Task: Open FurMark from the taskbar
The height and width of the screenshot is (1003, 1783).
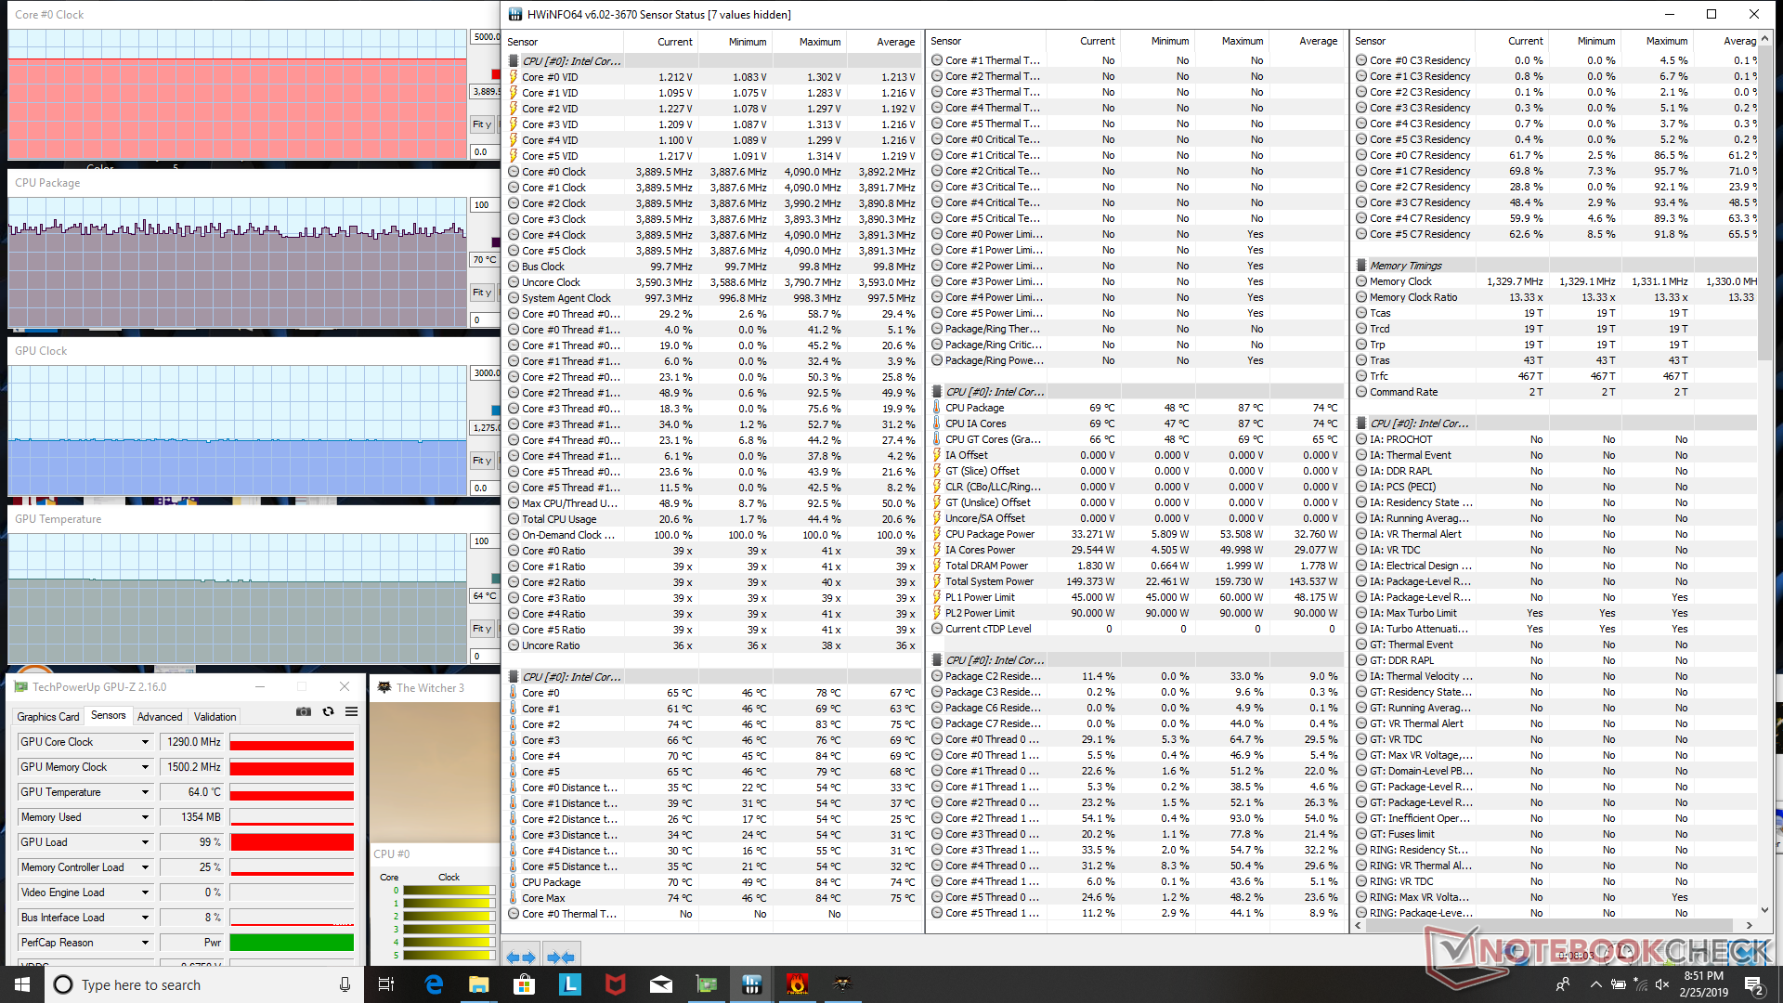Action: pyautogui.click(x=797, y=984)
